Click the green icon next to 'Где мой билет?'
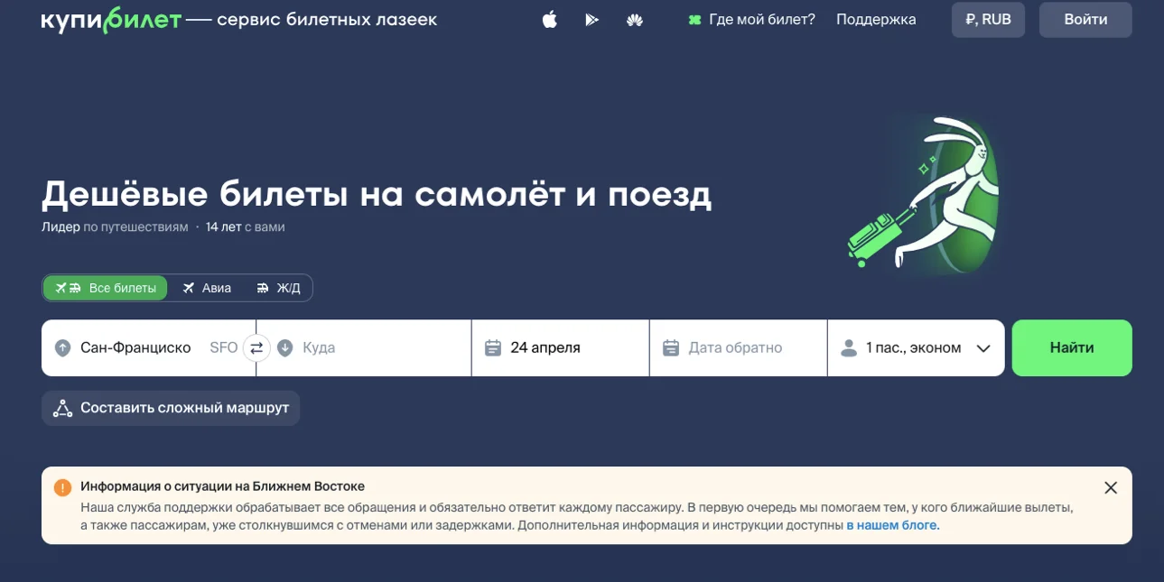The width and height of the screenshot is (1164, 582). 694,19
